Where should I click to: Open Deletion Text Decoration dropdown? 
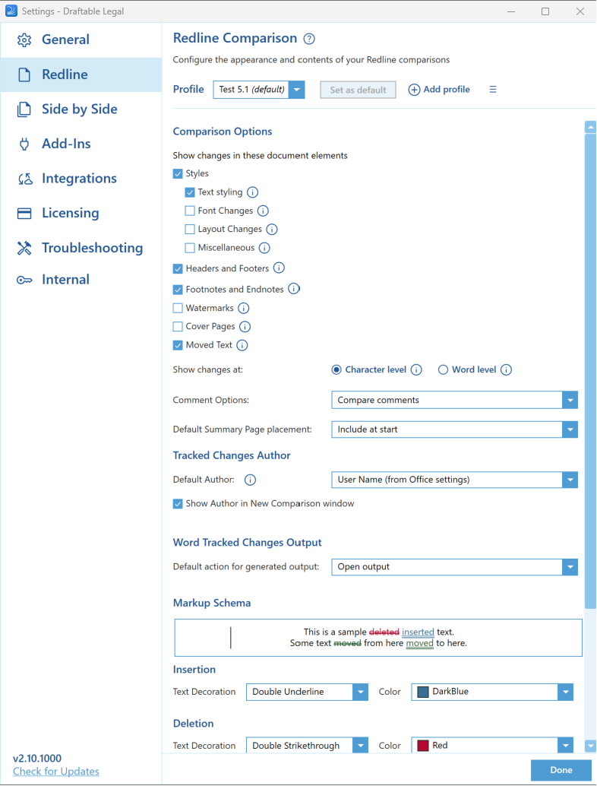307,746
